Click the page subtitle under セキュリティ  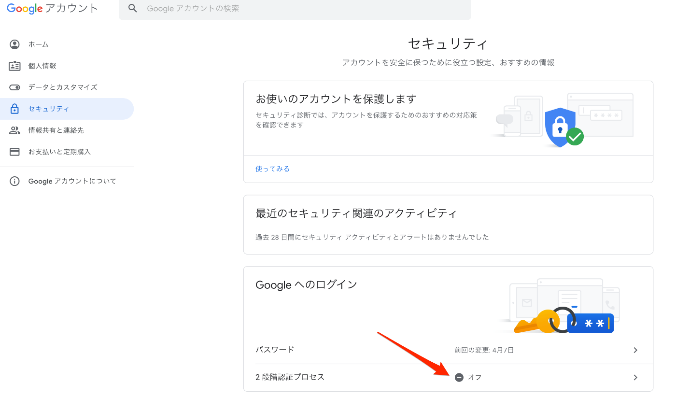point(448,63)
